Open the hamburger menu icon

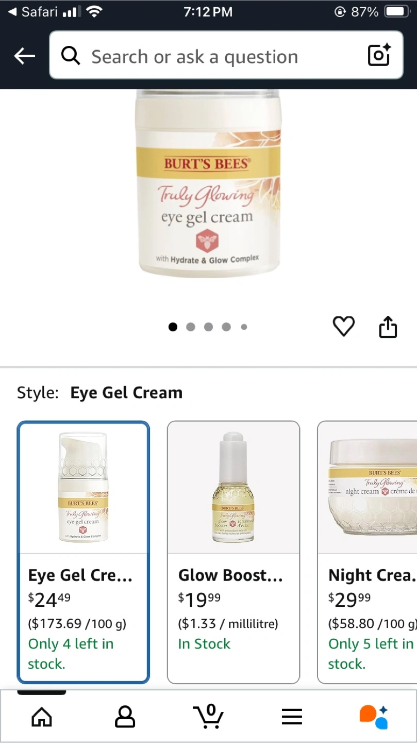pyautogui.click(x=291, y=717)
